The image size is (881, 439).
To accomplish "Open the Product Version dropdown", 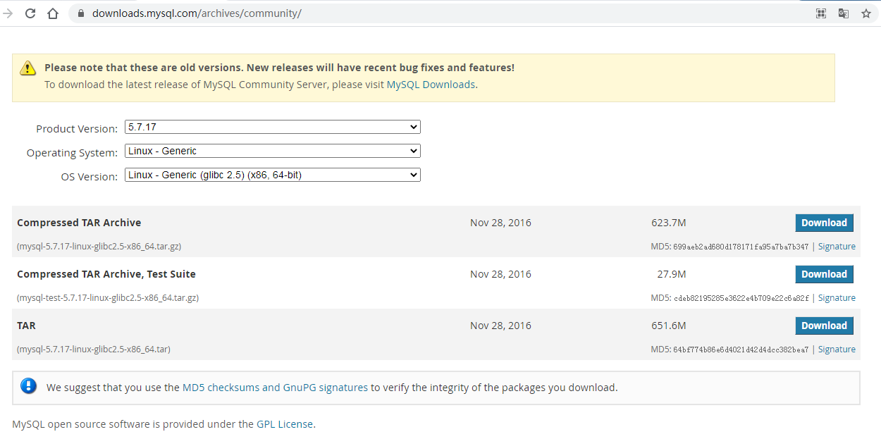I will pyautogui.click(x=273, y=127).
